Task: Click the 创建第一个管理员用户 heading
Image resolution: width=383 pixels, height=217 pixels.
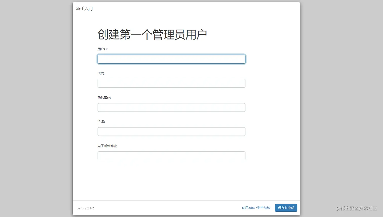Action: click(x=152, y=35)
